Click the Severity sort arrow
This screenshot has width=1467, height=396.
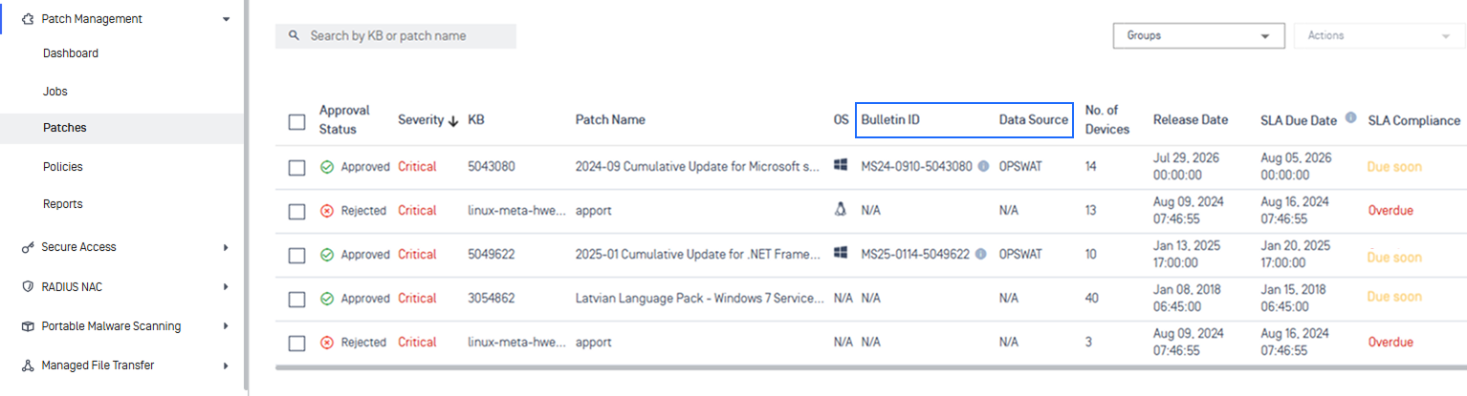[453, 120]
